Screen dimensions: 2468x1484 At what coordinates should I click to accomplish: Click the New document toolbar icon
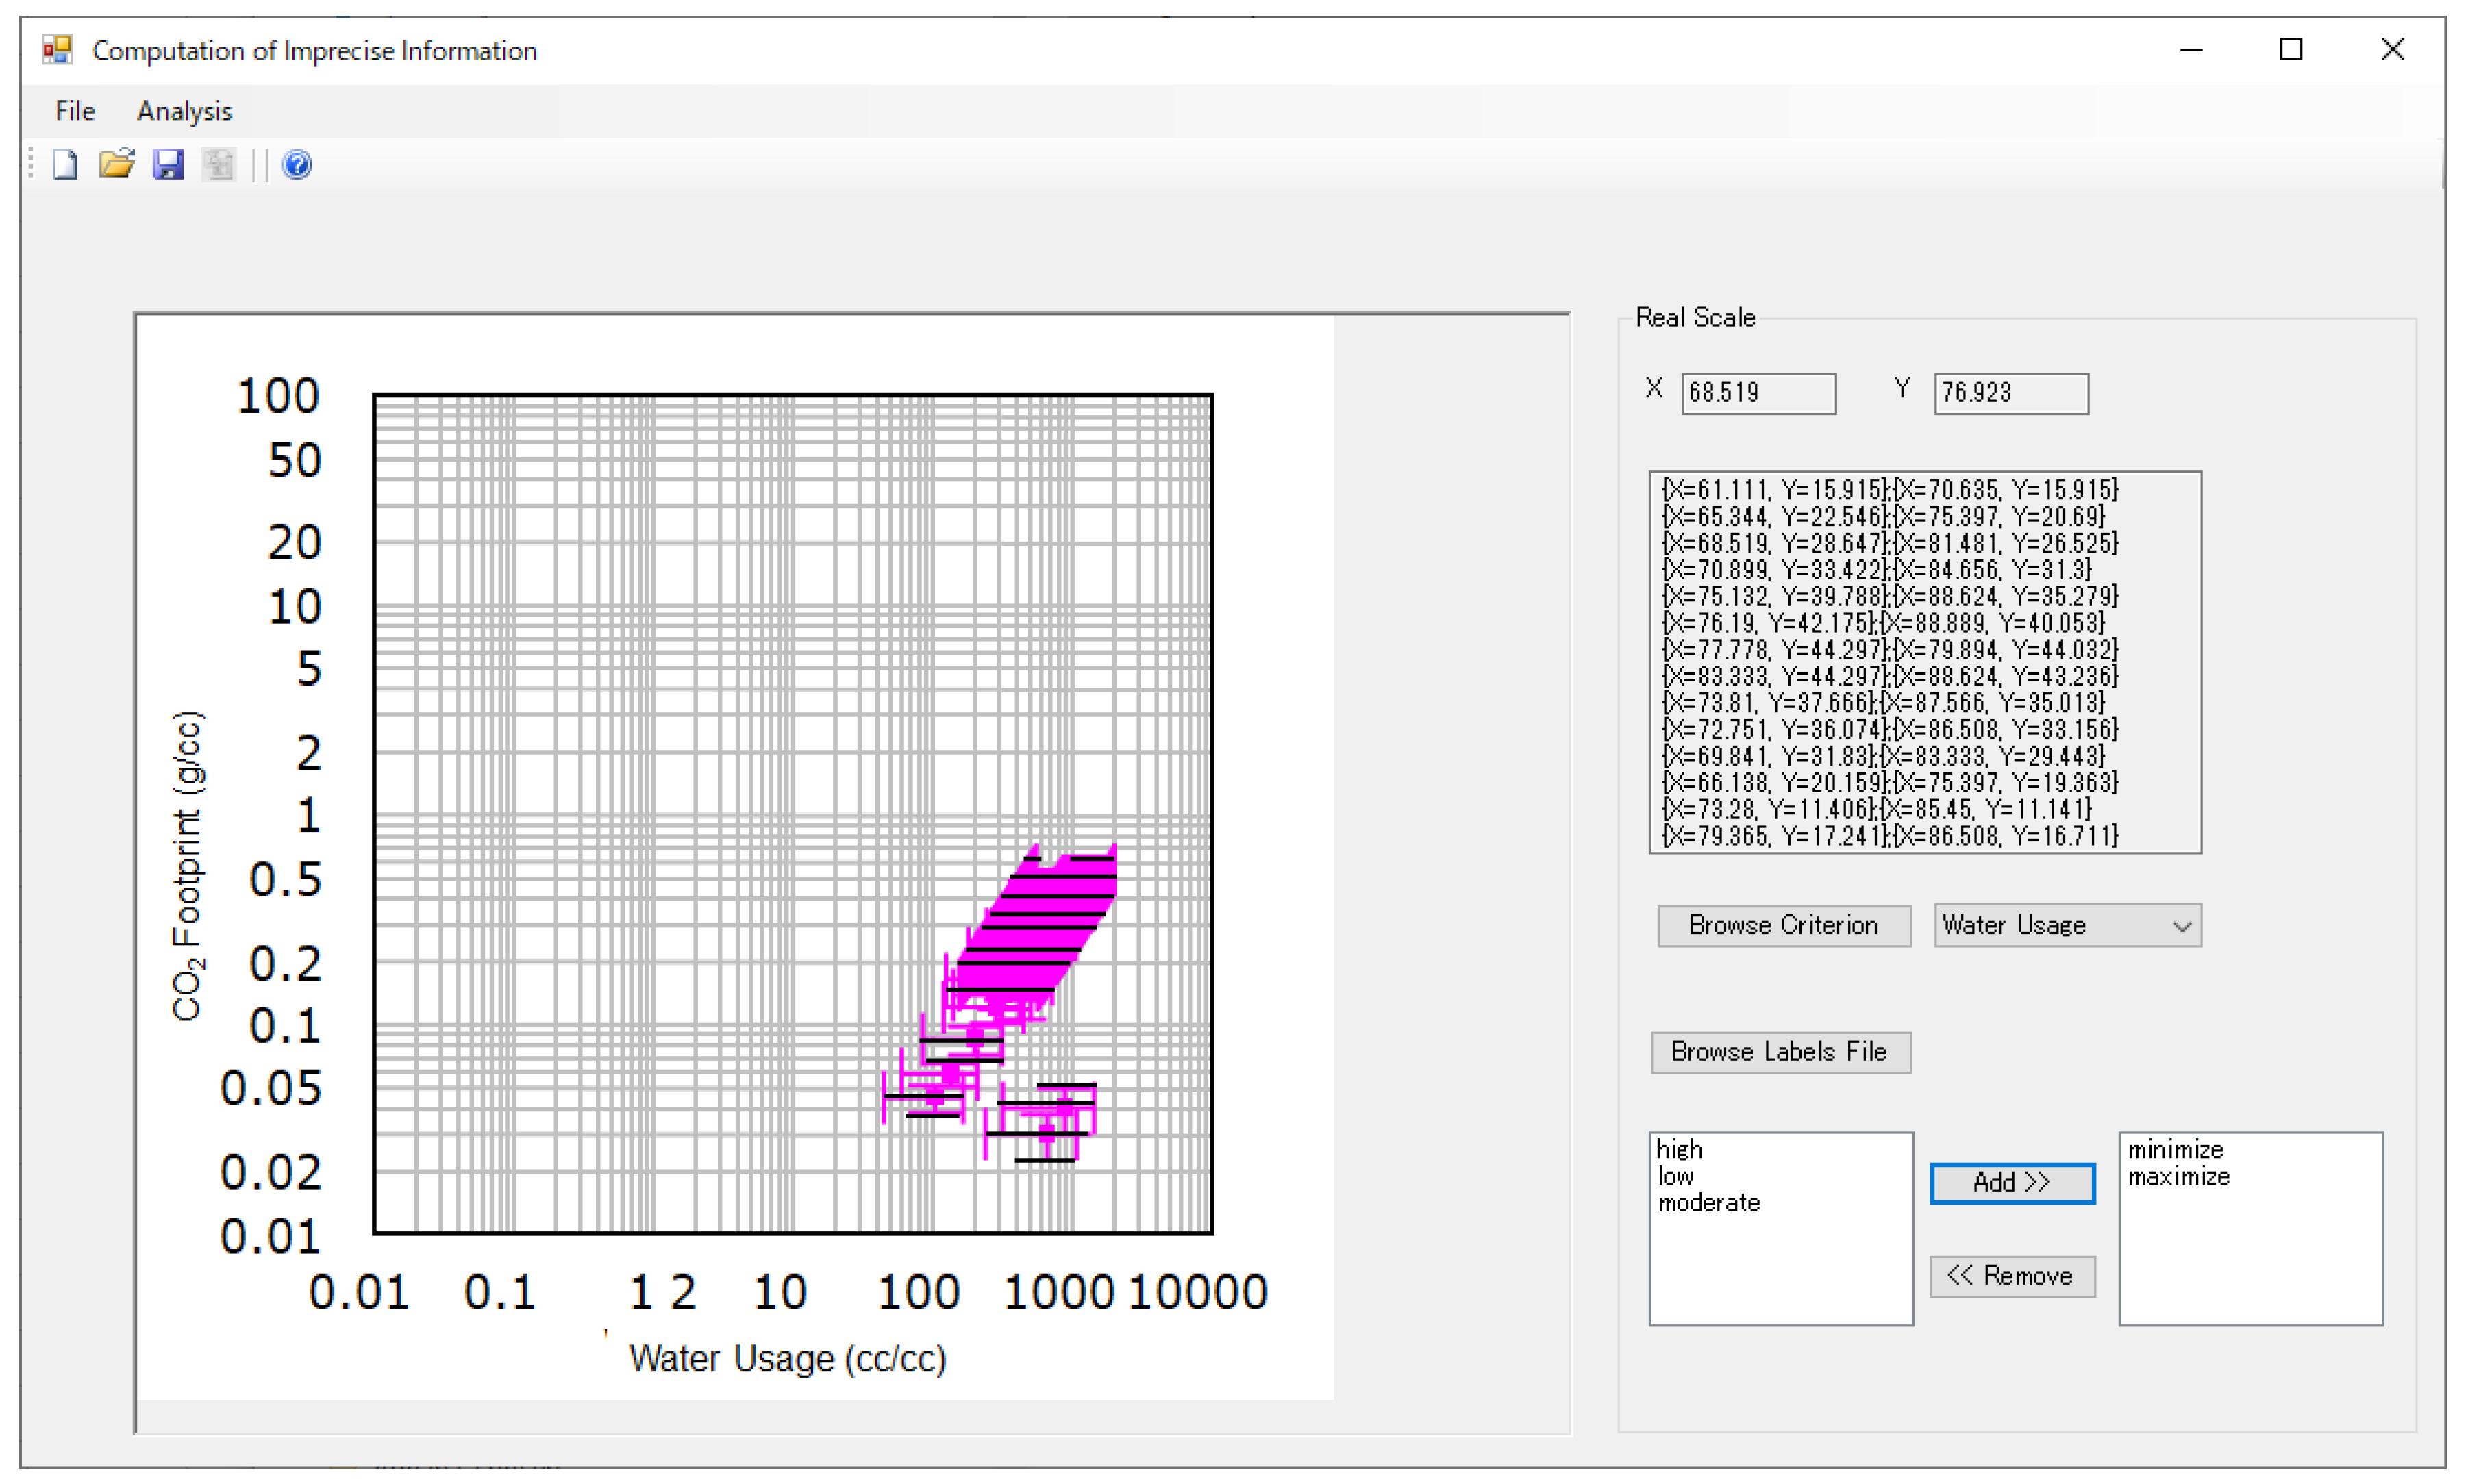click(65, 164)
